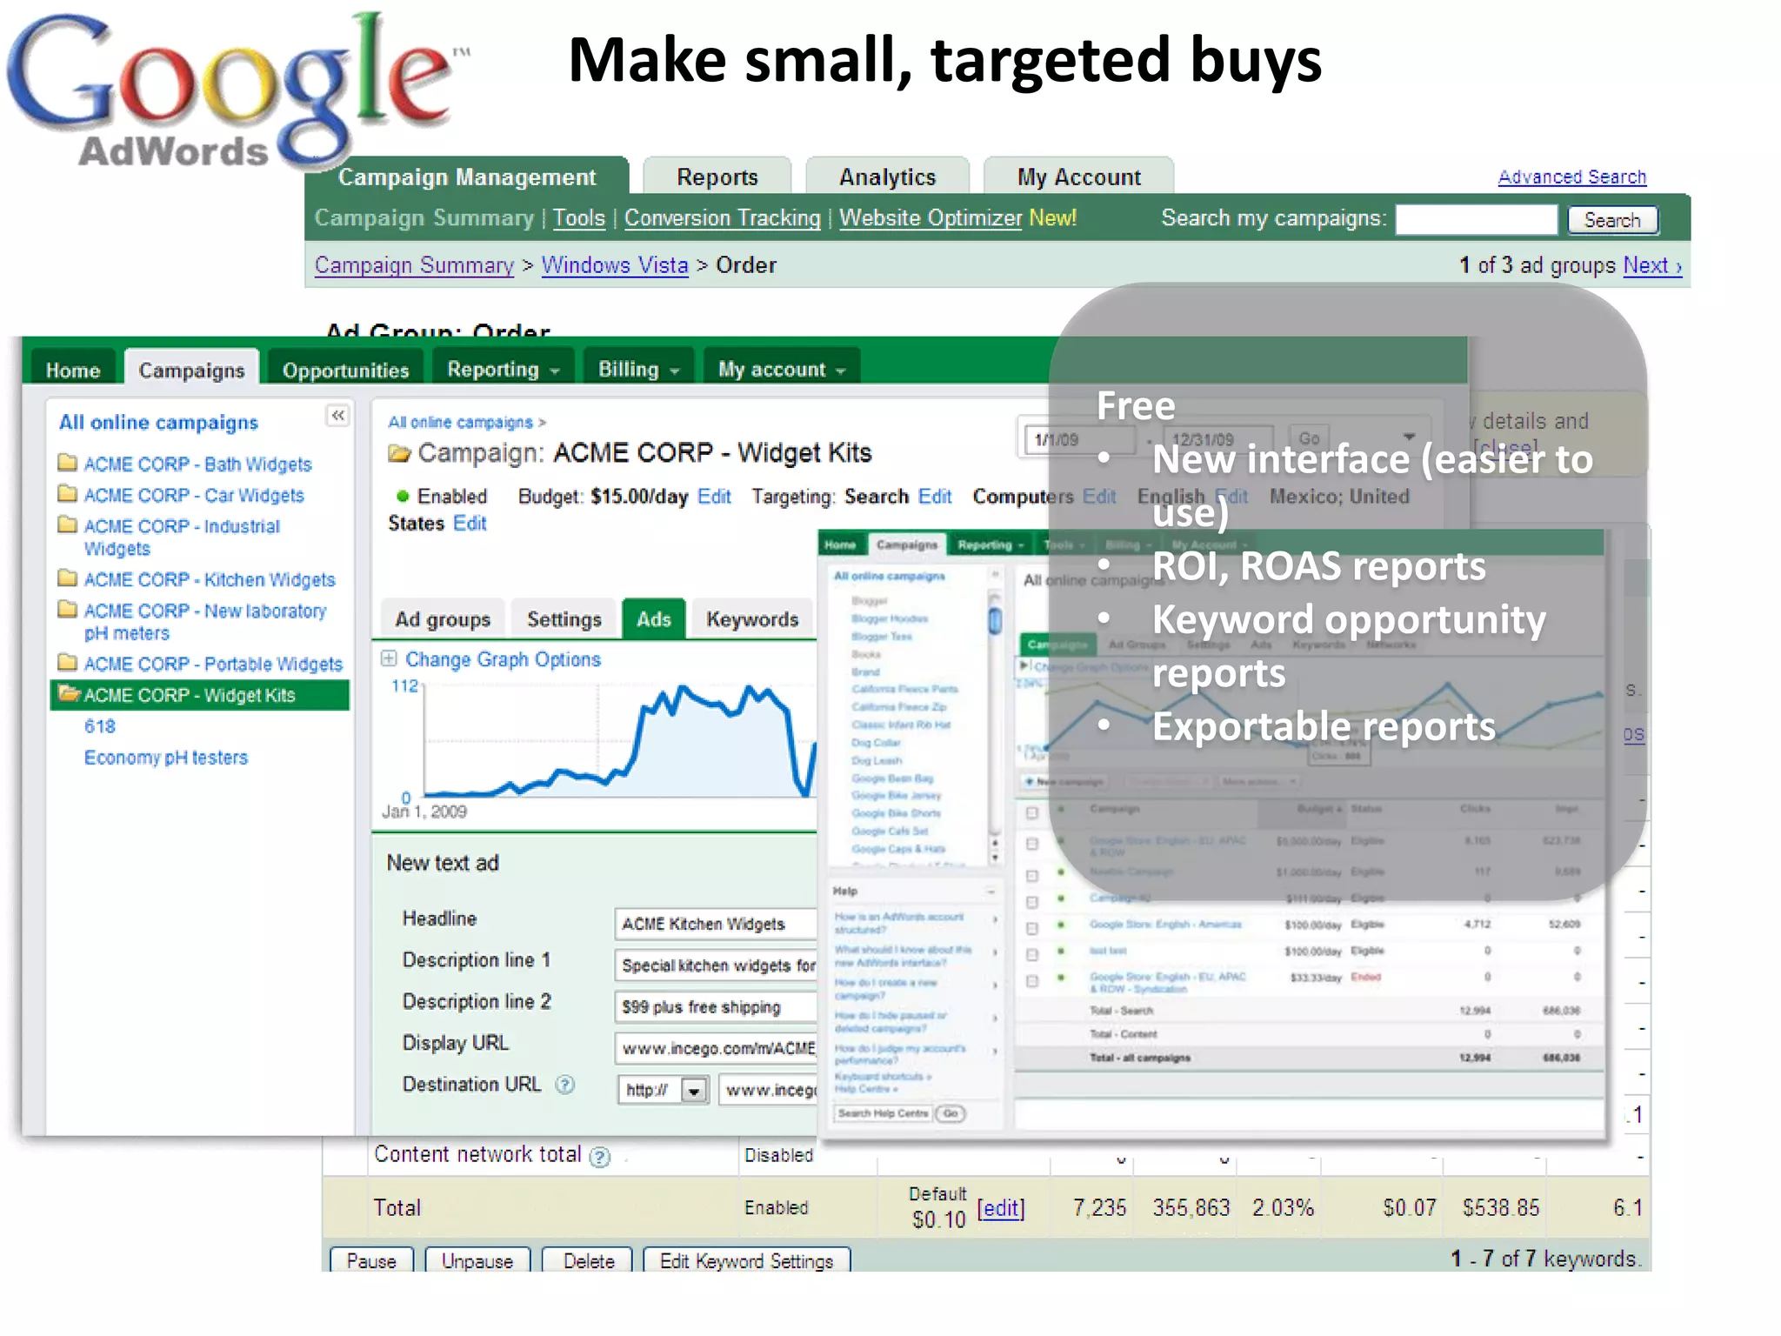Screen dimensions: 1781x1336
Task: Click the Search button next to campaign search
Action: [1612, 220]
